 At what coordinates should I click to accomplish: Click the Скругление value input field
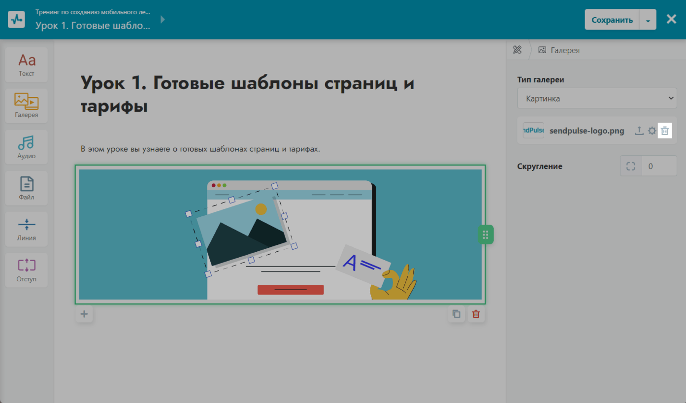point(659,166)
